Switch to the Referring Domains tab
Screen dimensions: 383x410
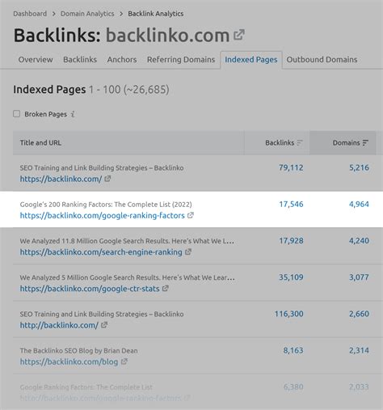[x=181, y=60]
